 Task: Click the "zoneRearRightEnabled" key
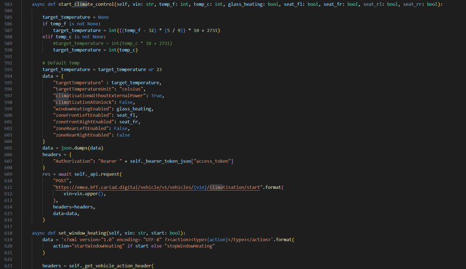83,135
